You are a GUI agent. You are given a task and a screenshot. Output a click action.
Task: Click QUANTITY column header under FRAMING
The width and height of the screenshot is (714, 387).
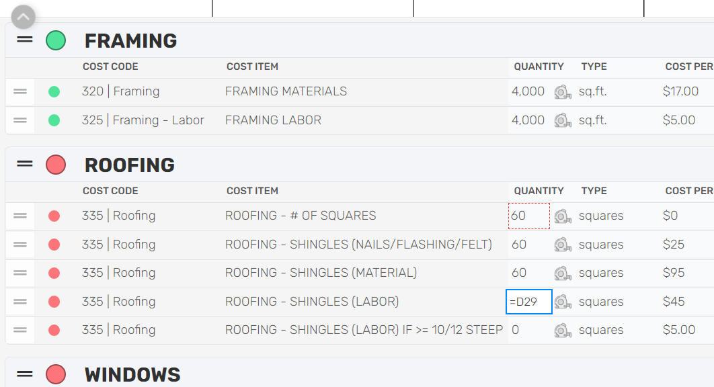539,67
